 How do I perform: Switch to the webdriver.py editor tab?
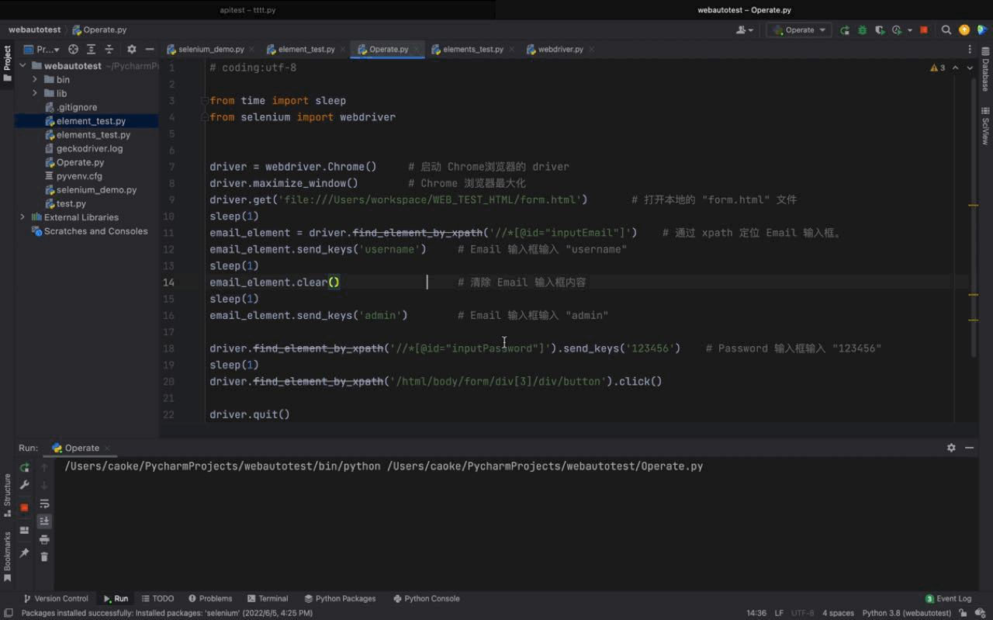560,50
